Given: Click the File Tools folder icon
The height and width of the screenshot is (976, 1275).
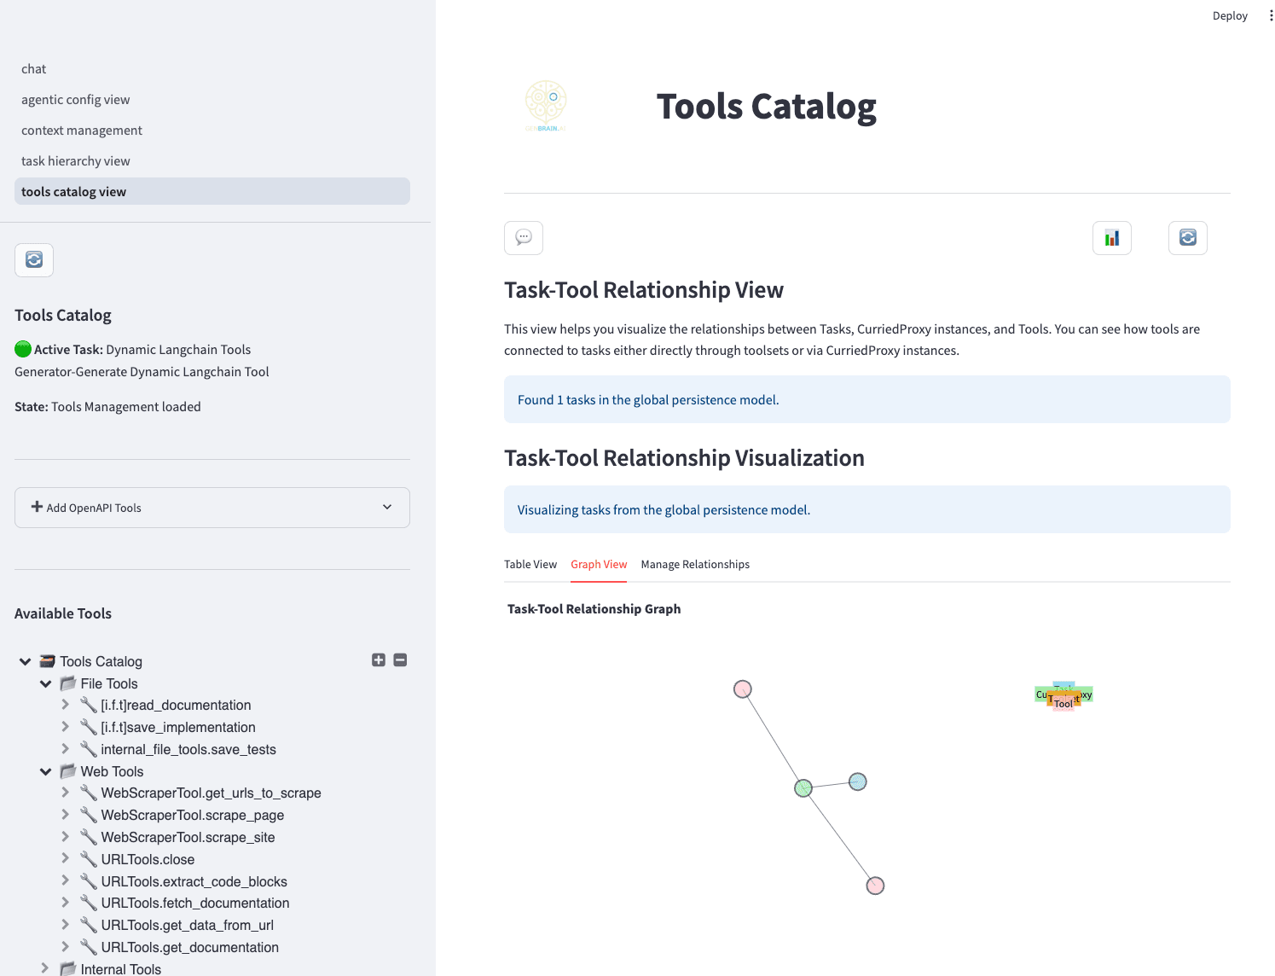Looking at the screenshot, I should 68,683.
